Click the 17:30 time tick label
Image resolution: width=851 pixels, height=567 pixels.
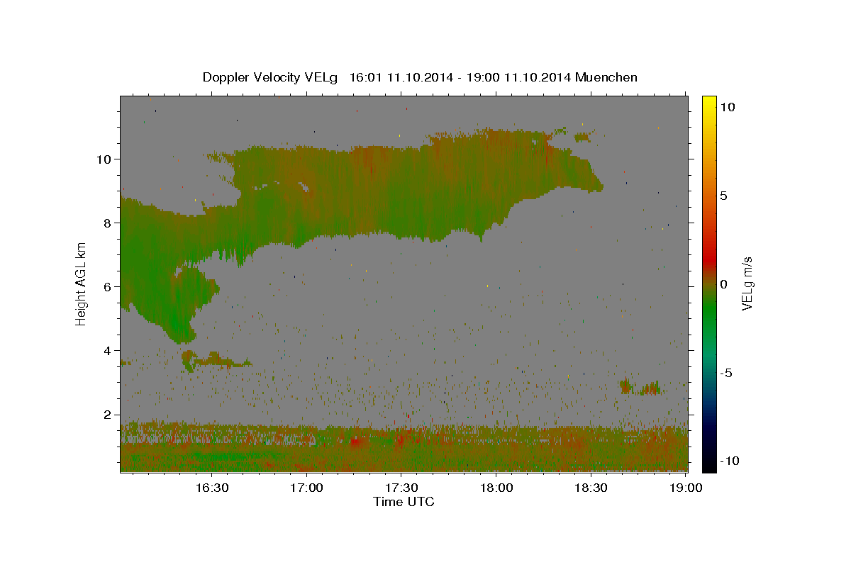click(401, 488)
